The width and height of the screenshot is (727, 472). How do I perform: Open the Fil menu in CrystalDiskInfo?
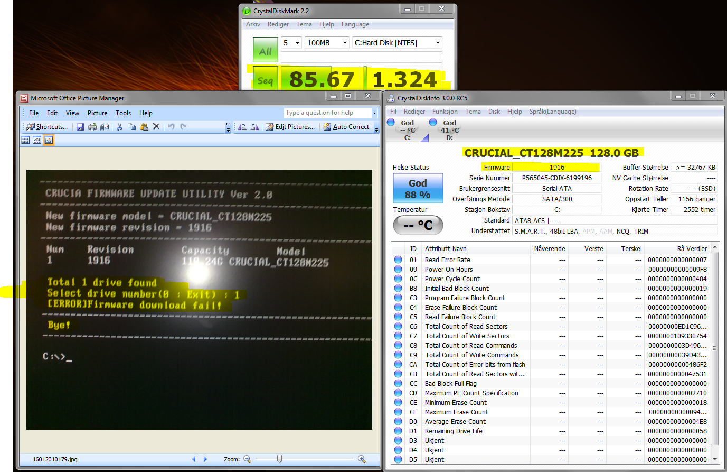[x=393, y=112]
